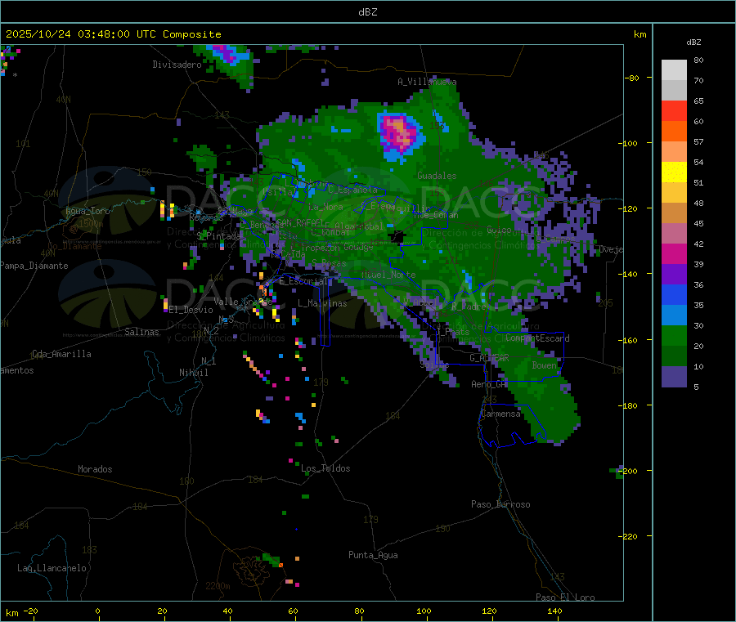
Task: Click the '-120' tick on the right axis
Action: pos(629,208)
